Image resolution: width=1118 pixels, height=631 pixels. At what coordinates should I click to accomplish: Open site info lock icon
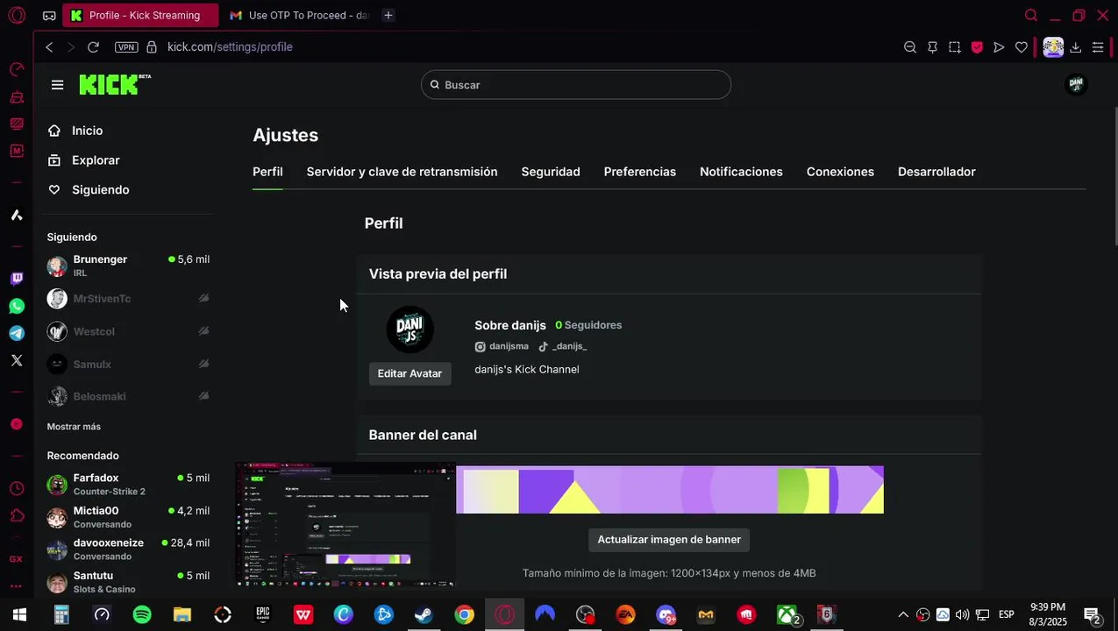pyautogui.click(x=152, y=47)
